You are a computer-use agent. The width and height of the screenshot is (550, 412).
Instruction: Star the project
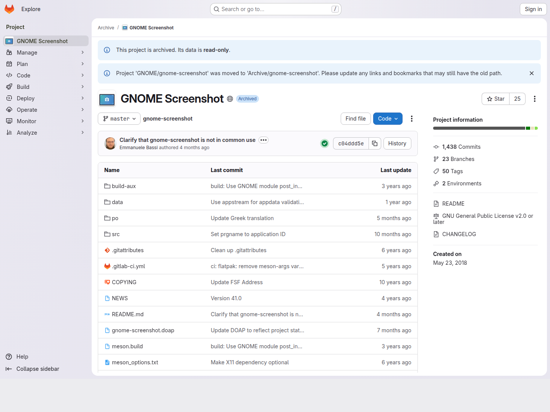tap(496, 99)
